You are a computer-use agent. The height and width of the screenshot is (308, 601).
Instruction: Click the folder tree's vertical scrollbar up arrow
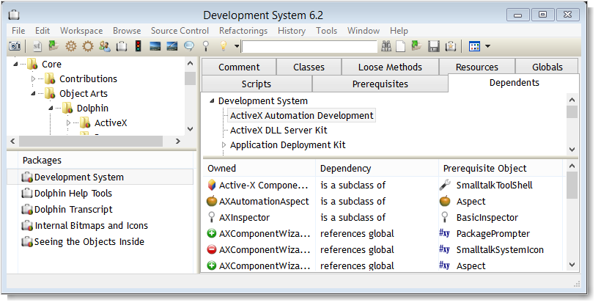(x=190, y=63)
